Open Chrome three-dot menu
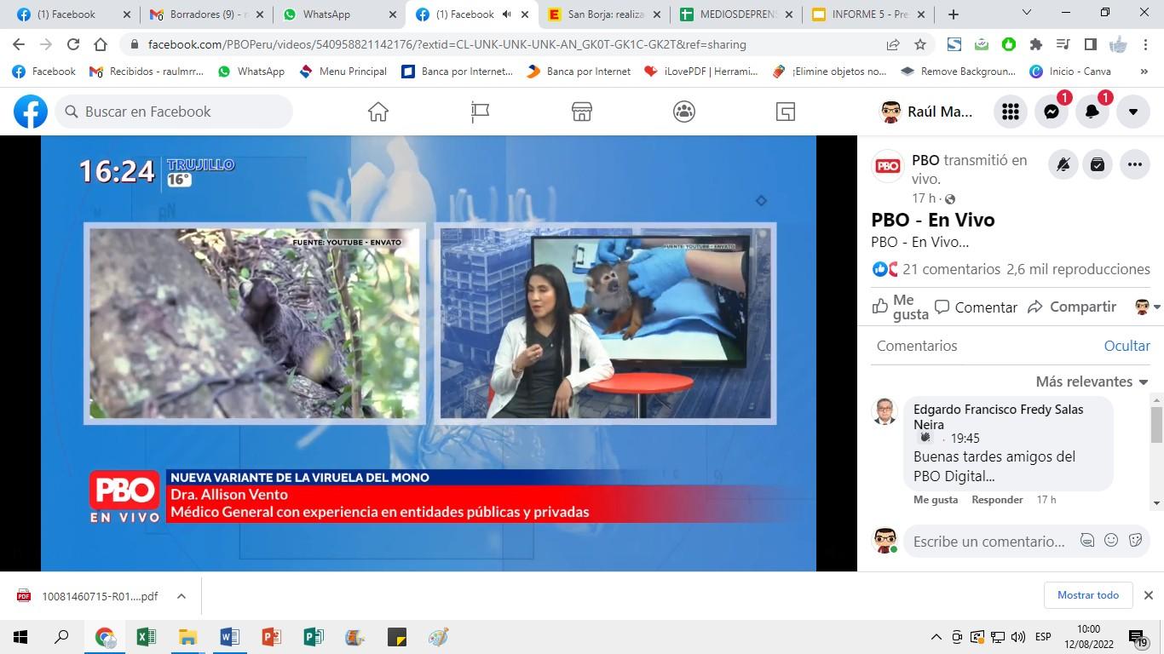This screenshot has height=654, width=1164. coord(1144,44)
